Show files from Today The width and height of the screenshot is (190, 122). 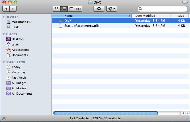click(16, 67)
